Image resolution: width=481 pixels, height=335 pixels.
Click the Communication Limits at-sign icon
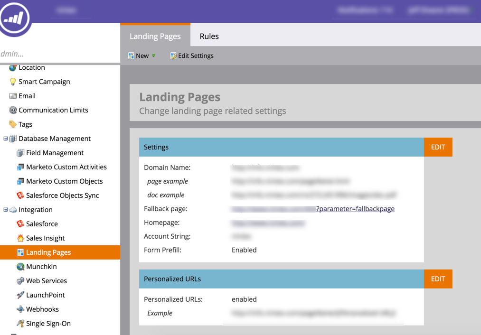tap(12, 110)
